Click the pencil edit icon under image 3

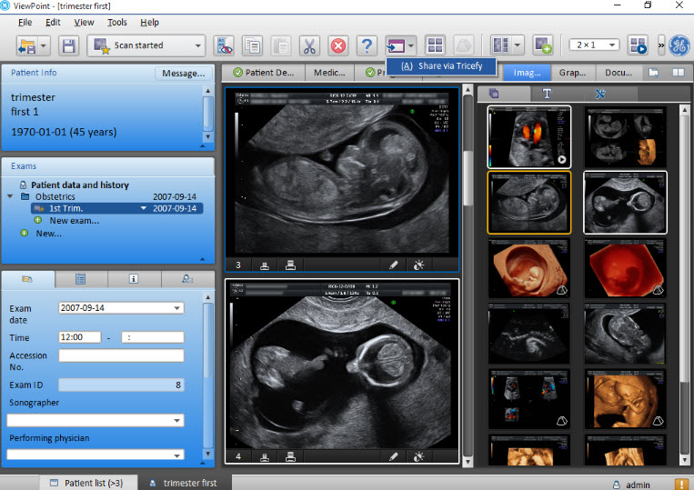(x=394, y=265)
